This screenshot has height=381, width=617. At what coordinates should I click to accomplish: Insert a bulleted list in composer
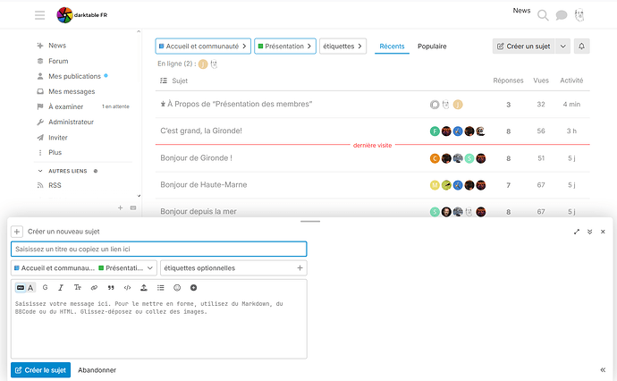(x=161, y=288)
